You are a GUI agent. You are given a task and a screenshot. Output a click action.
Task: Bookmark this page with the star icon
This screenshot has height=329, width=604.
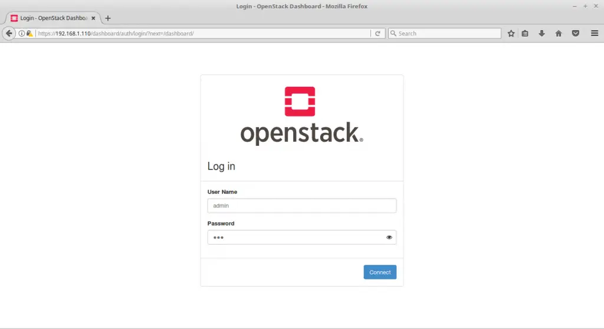pyautogui.click(x=511, y=34)
